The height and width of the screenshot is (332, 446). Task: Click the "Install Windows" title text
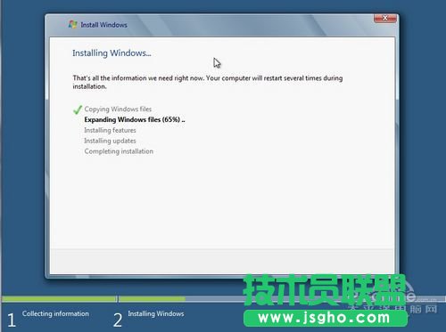click(103, 25)
